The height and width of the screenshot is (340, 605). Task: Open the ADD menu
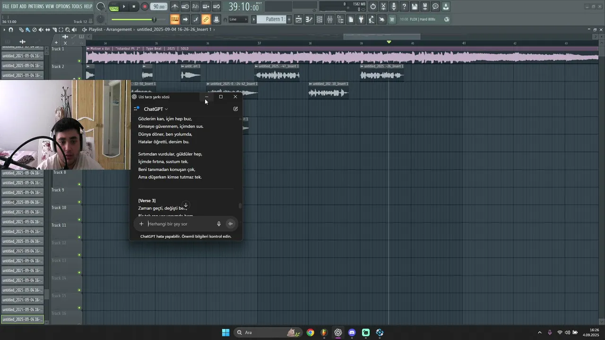tap(23, 6)
